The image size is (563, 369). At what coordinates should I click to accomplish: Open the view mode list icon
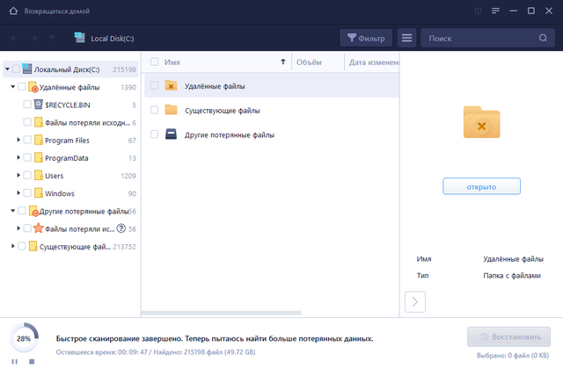(x=406, y=38)
